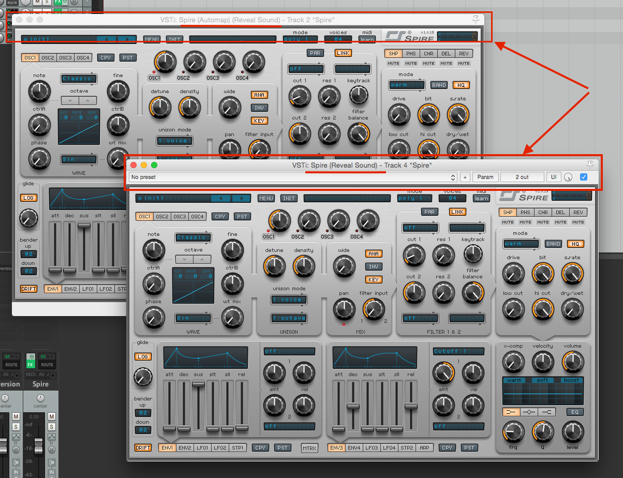Viewport: 623px width, 478px height.
Task: Toggle LOG glide in Track 4 Spire window
Action: coord(143,357)
